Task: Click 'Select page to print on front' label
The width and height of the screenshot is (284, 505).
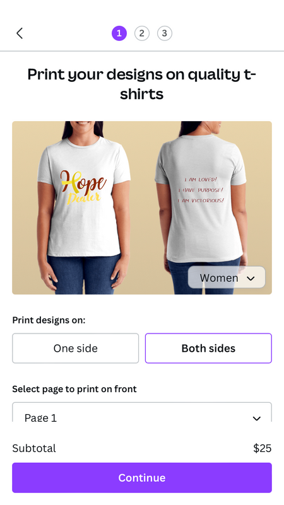Action: click(x=74, y=389)
